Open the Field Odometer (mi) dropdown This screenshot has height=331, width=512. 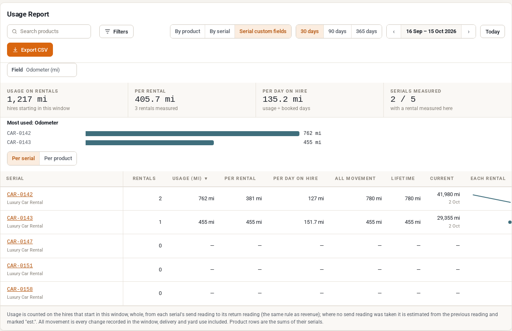(x=42, y=70)
